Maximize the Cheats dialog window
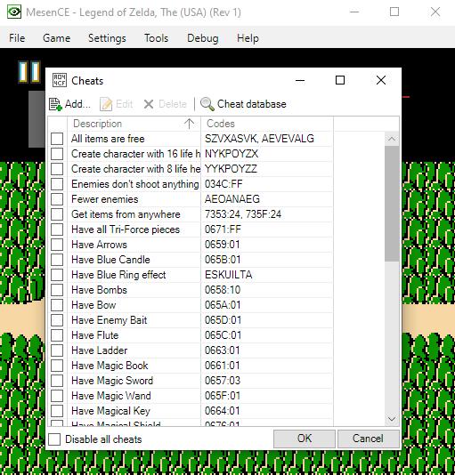This screenshot has height=475, width=455. 340,80
